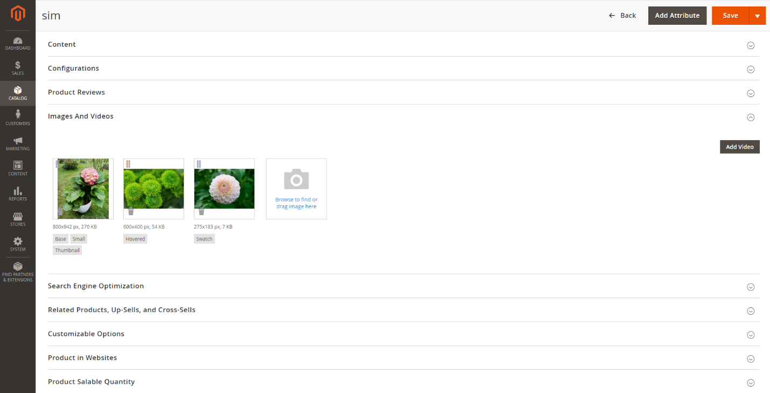Viewport: 770px width, 393px height.
Task: Select the white dahlia product image
Action: (x=224, y=189)
